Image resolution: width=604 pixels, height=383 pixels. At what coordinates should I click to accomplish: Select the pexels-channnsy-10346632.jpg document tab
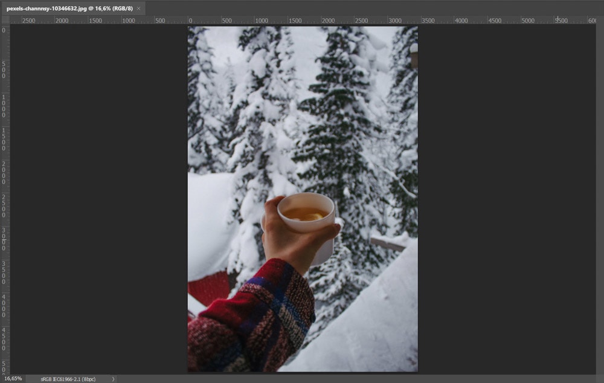[x=69, y=8]
